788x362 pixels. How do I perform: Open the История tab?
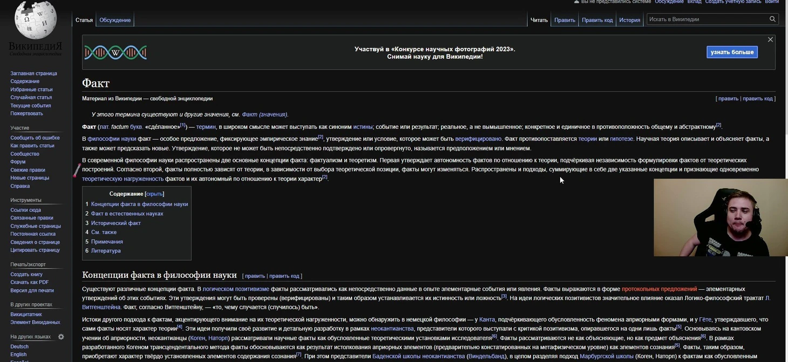pyautogui.click(x=629, y=20)
